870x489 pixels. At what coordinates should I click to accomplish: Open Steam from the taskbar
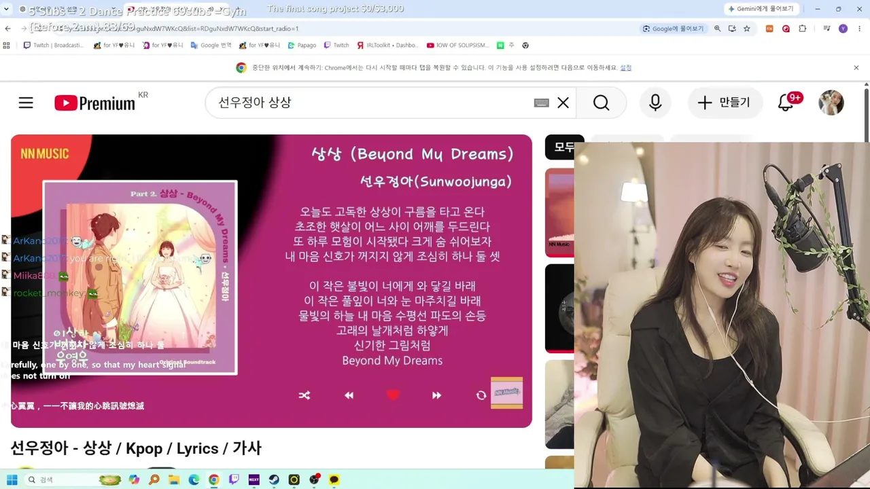click(x=274, y=479)
